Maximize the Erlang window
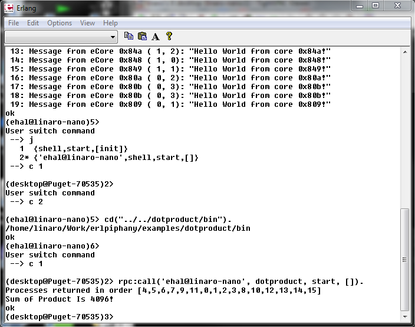The image size is (415, 327). click(x=376, y=6)
